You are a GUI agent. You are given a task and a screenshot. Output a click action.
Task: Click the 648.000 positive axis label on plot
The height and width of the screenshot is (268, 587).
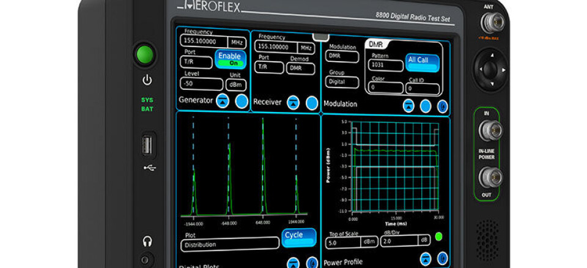coord(262,222)
